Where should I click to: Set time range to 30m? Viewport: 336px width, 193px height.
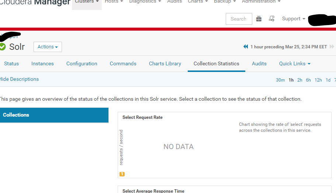click(280, 80)
